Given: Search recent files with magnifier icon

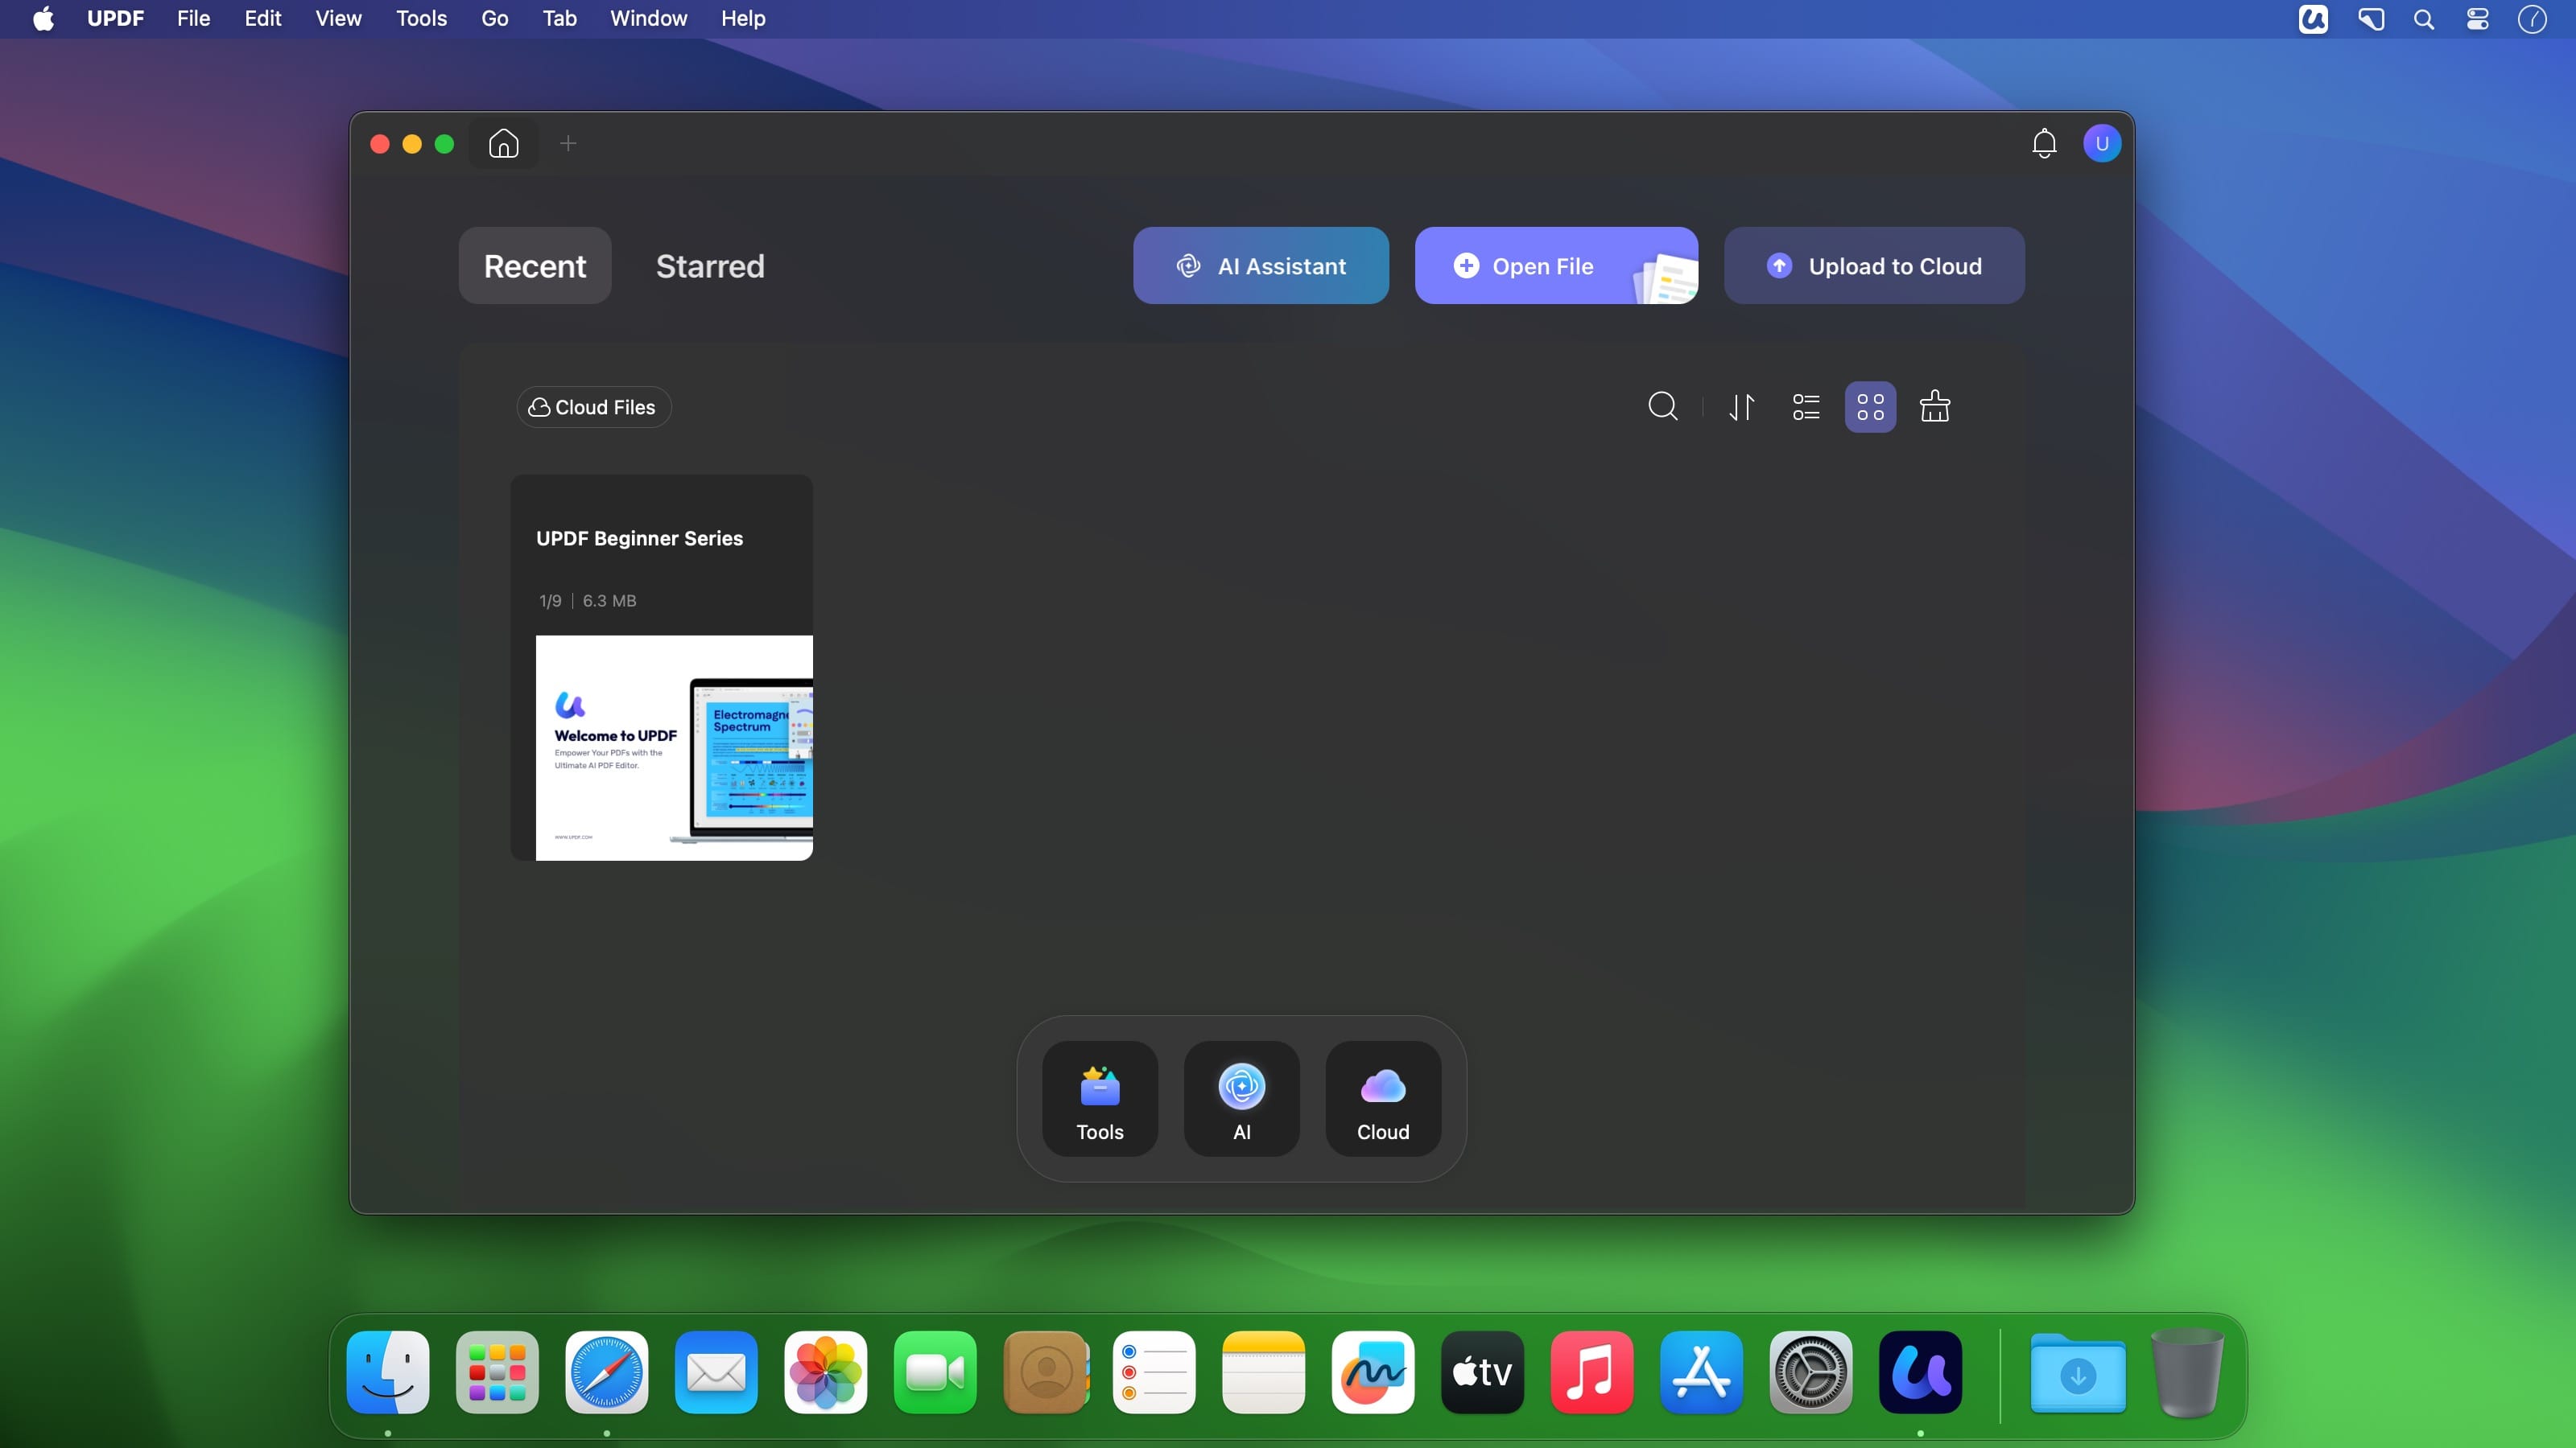Looking at the screenshot, I should [x=1662, y=407].
